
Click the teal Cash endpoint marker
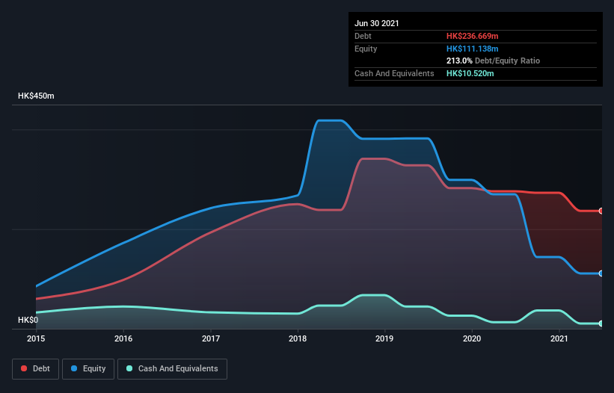601,324
